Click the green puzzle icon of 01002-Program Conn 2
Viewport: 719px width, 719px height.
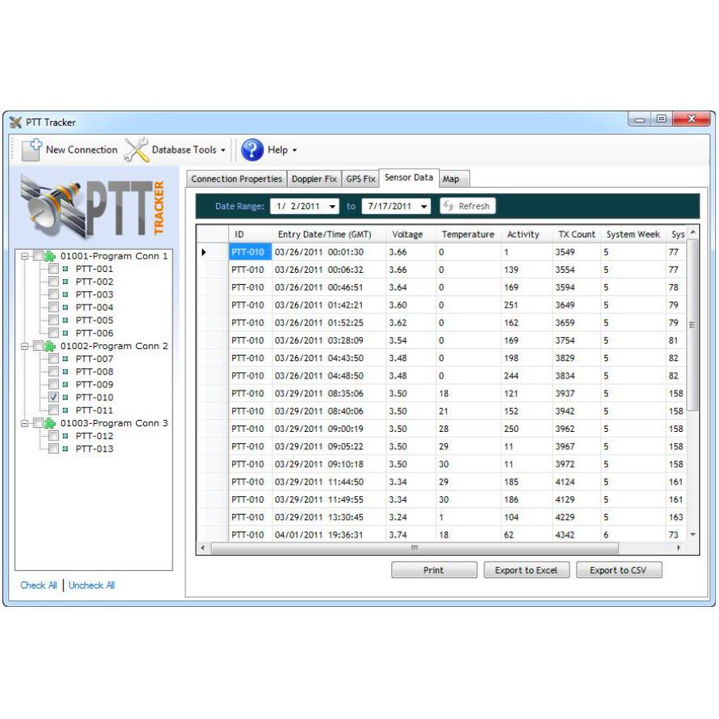49,346
